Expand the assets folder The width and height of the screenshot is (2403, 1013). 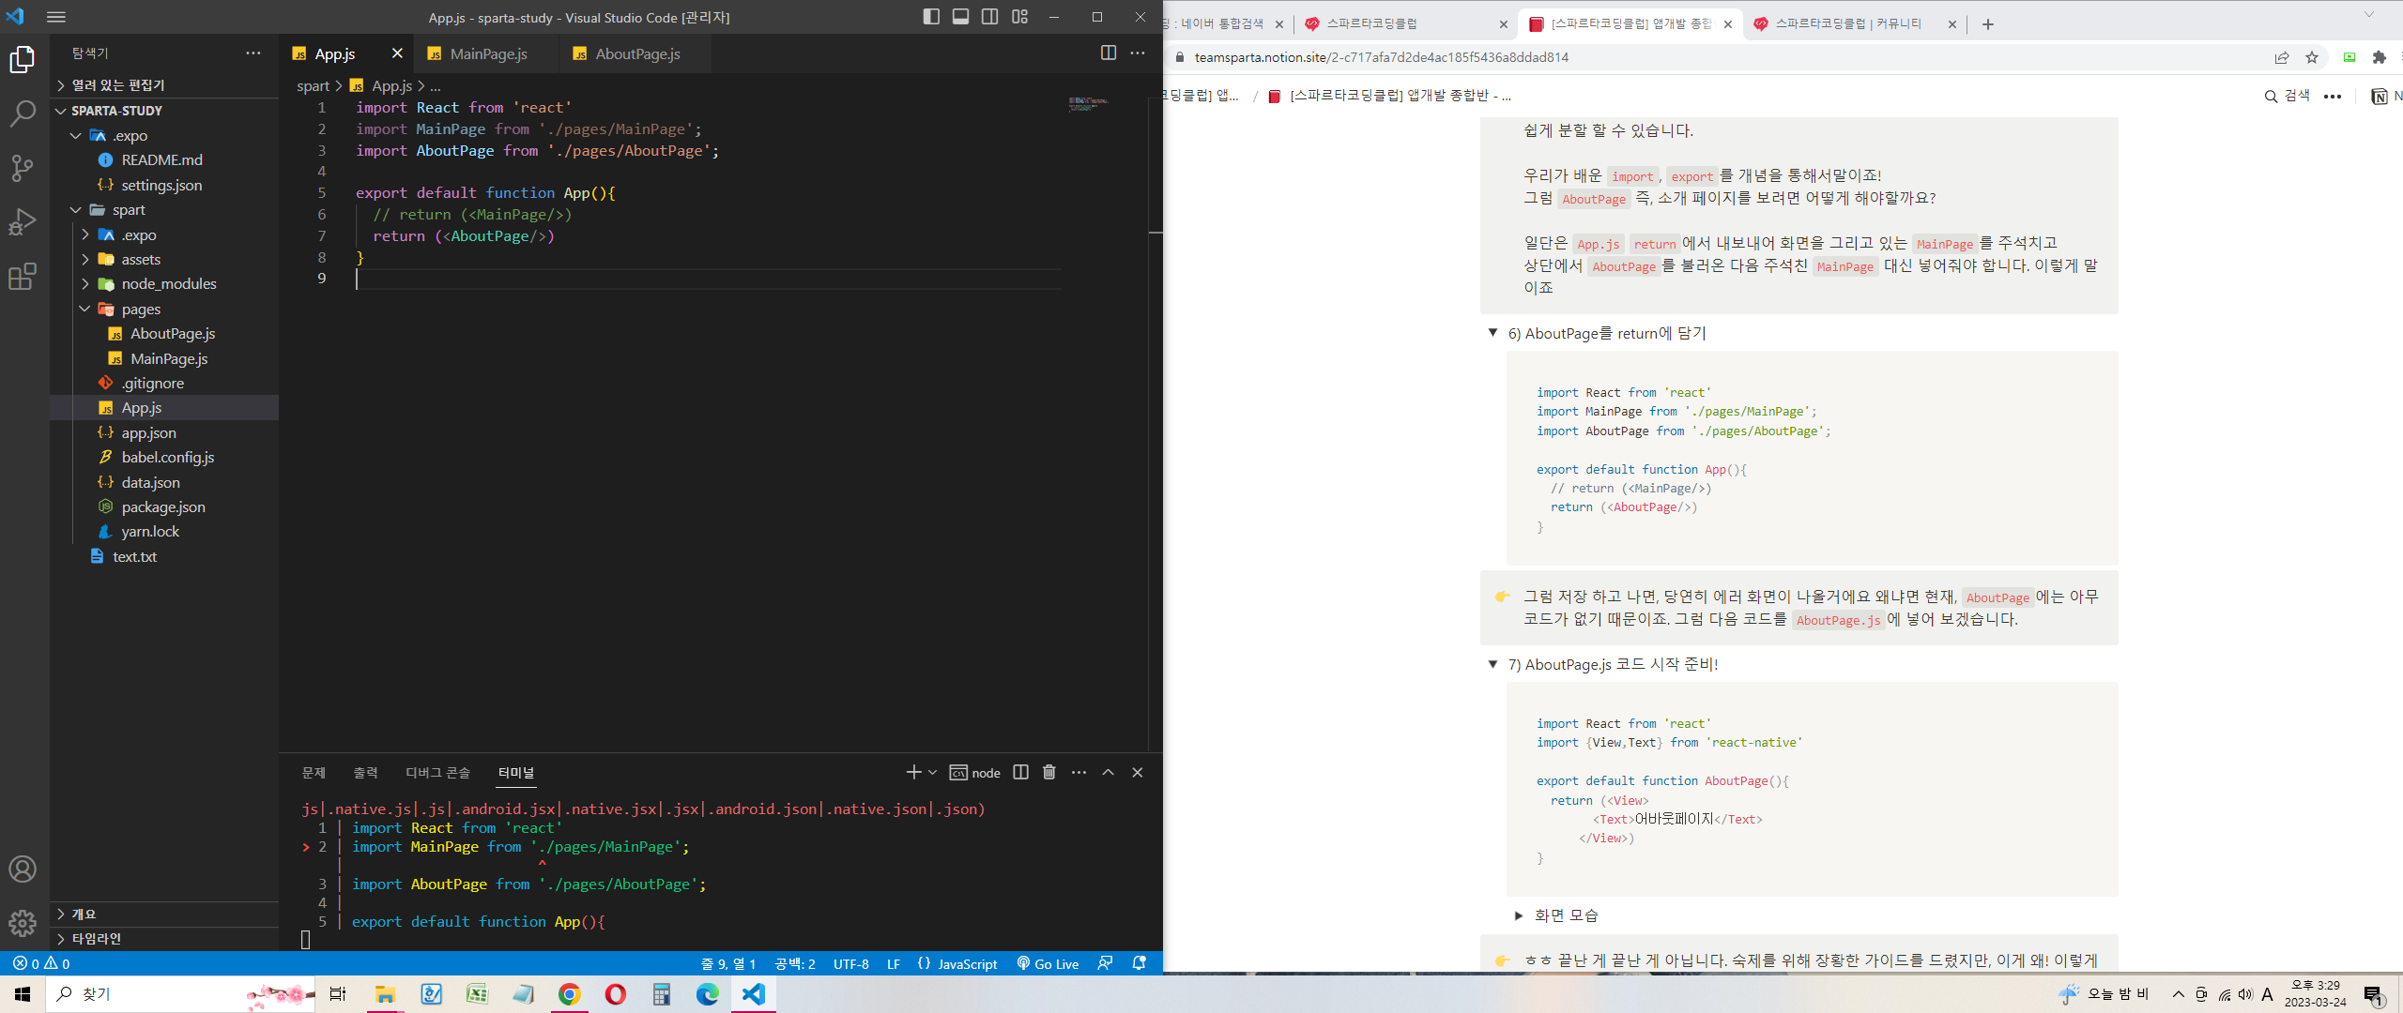pos(164,260)
